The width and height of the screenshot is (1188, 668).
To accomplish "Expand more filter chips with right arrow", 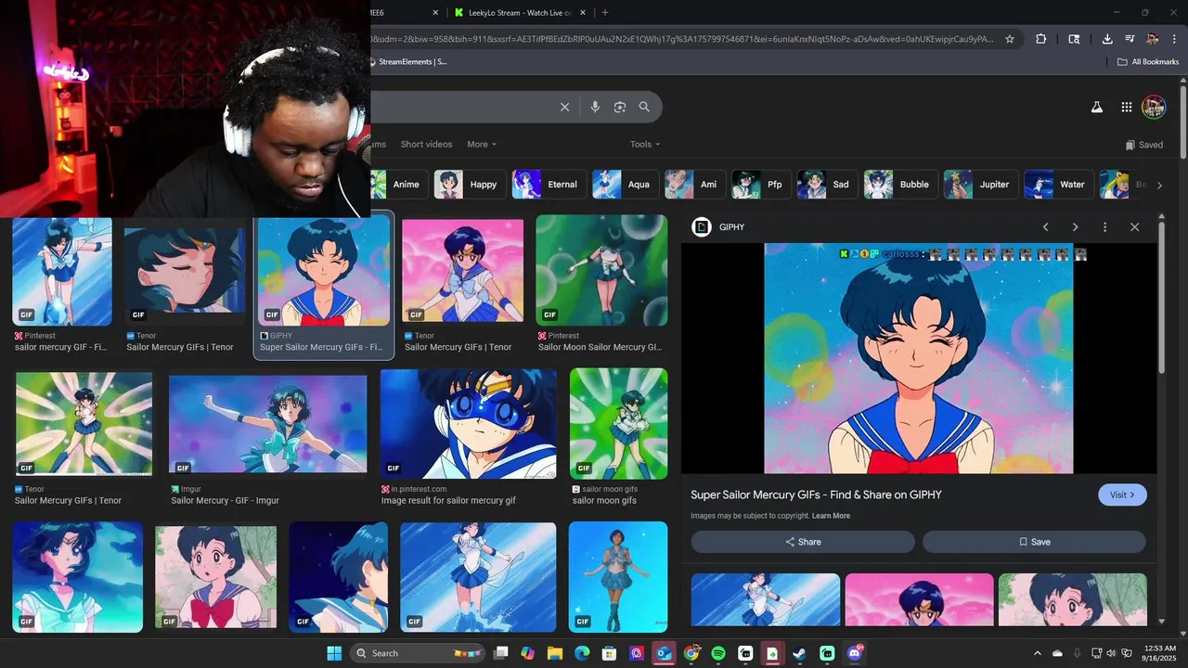I will [1158, 185].
